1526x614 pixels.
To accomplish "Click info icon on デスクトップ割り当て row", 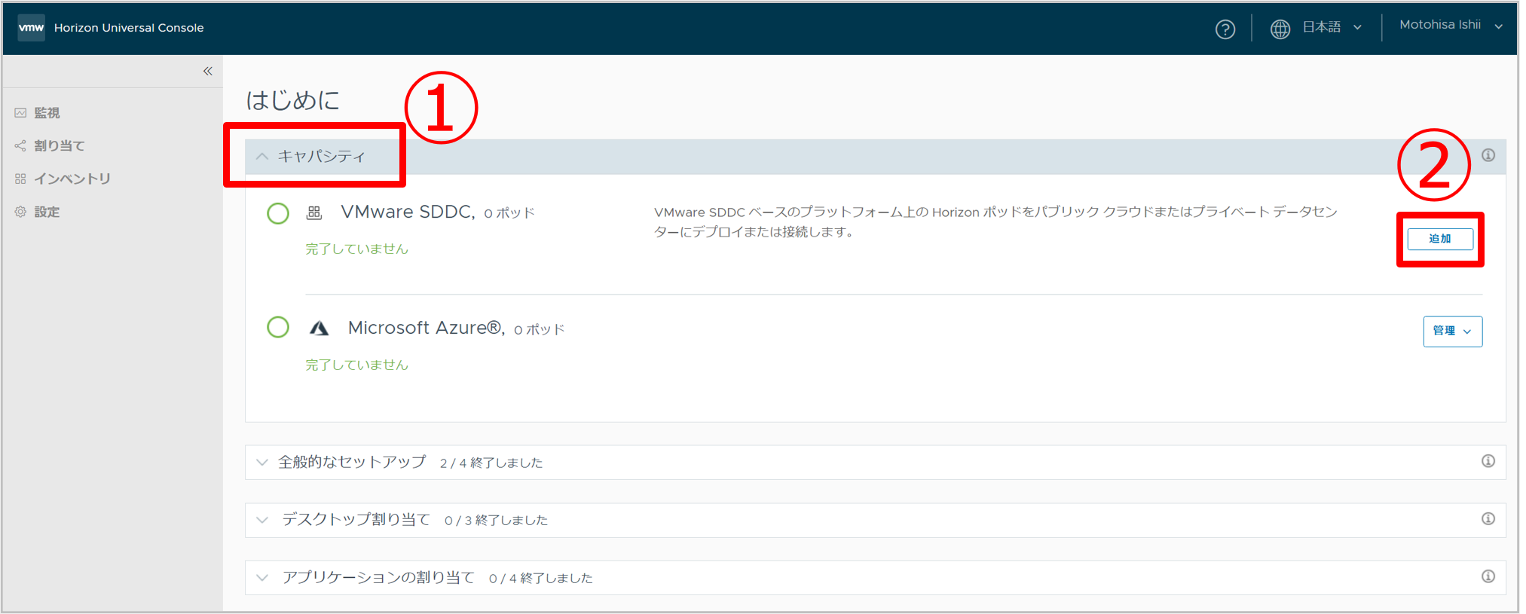I will tap(1488, 518).
